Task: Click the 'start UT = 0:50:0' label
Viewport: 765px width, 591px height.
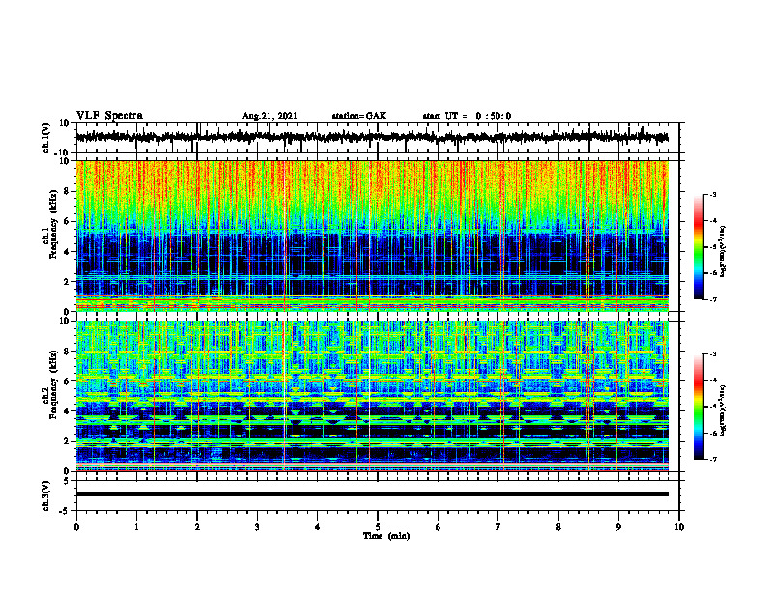Action: pyautogui.click(x=467, y=116)
